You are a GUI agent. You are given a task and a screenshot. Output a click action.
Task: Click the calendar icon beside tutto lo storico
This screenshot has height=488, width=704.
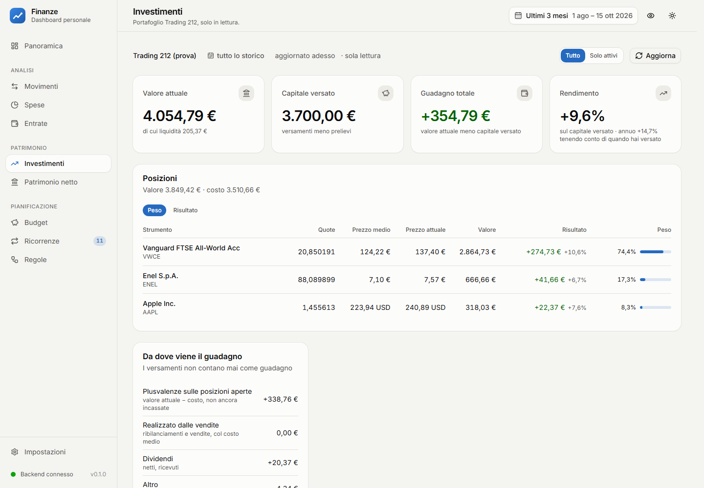(211, 56)
